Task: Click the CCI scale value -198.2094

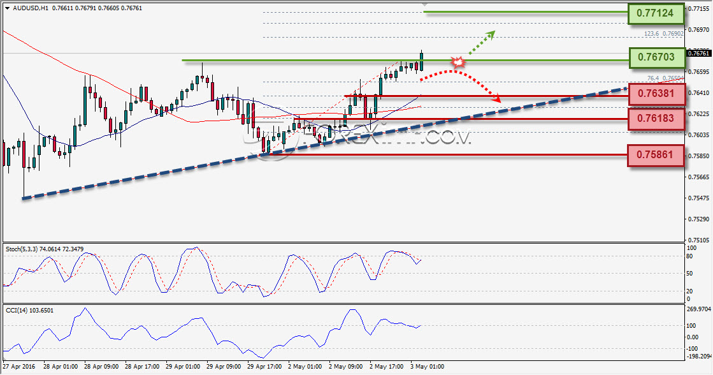Action: click(x=698, y=356)
